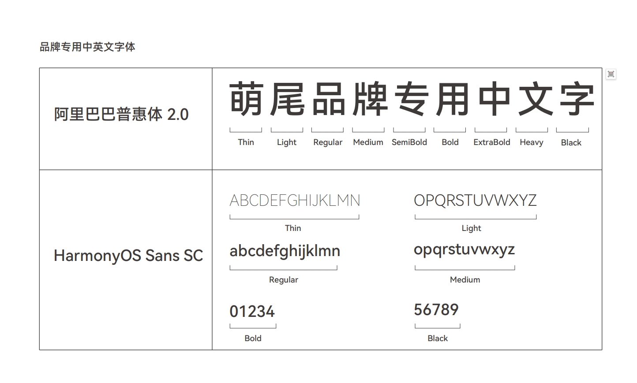This screenshot has width=637, height=383.
Task: Click the sample text "ABCDEFGHIJKLMN"
Action: click(x=295, y=201)
